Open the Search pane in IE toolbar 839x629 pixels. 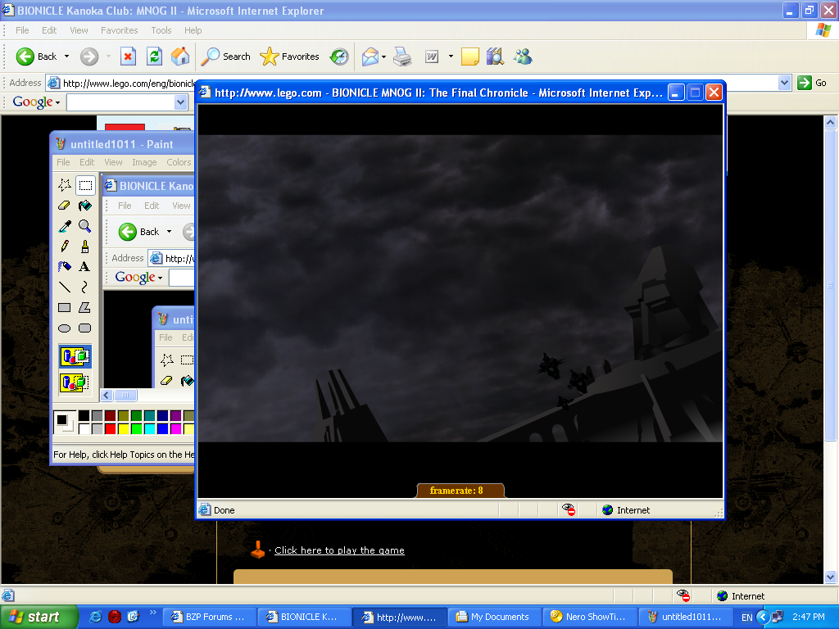(225, 57)
